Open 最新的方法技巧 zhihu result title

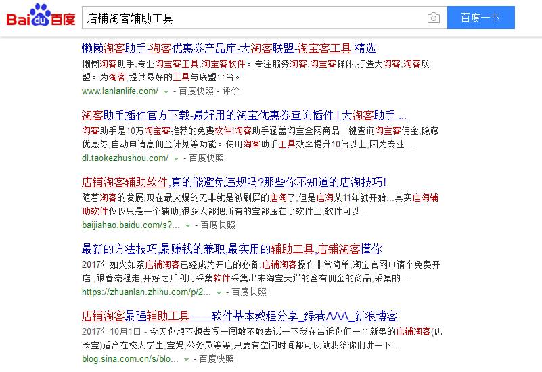(x=232, y=249)
